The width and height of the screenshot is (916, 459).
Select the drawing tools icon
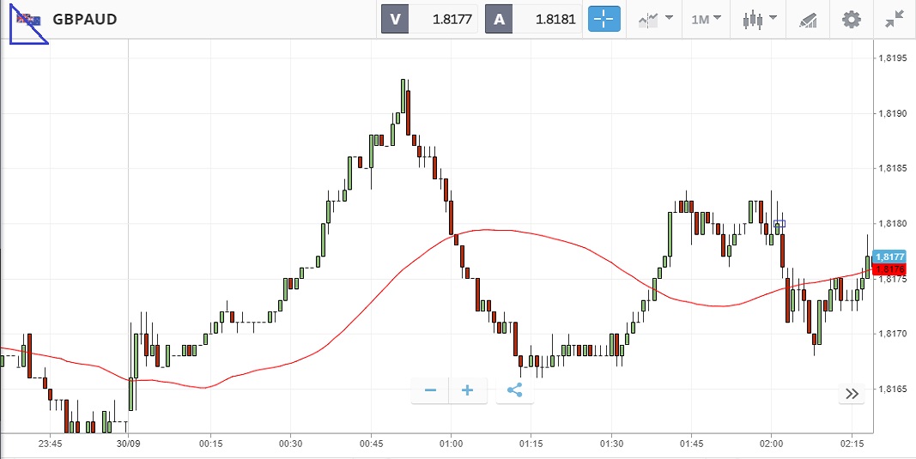808,19
